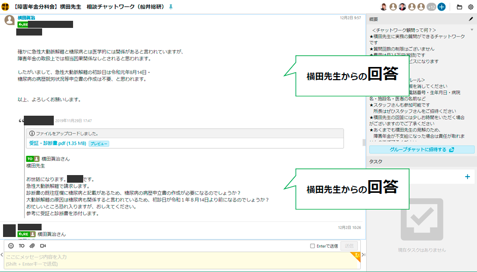
Task: Click the 12月2日 10:26 timestamp
Action: pyautogui.click(x=350, y=227)
